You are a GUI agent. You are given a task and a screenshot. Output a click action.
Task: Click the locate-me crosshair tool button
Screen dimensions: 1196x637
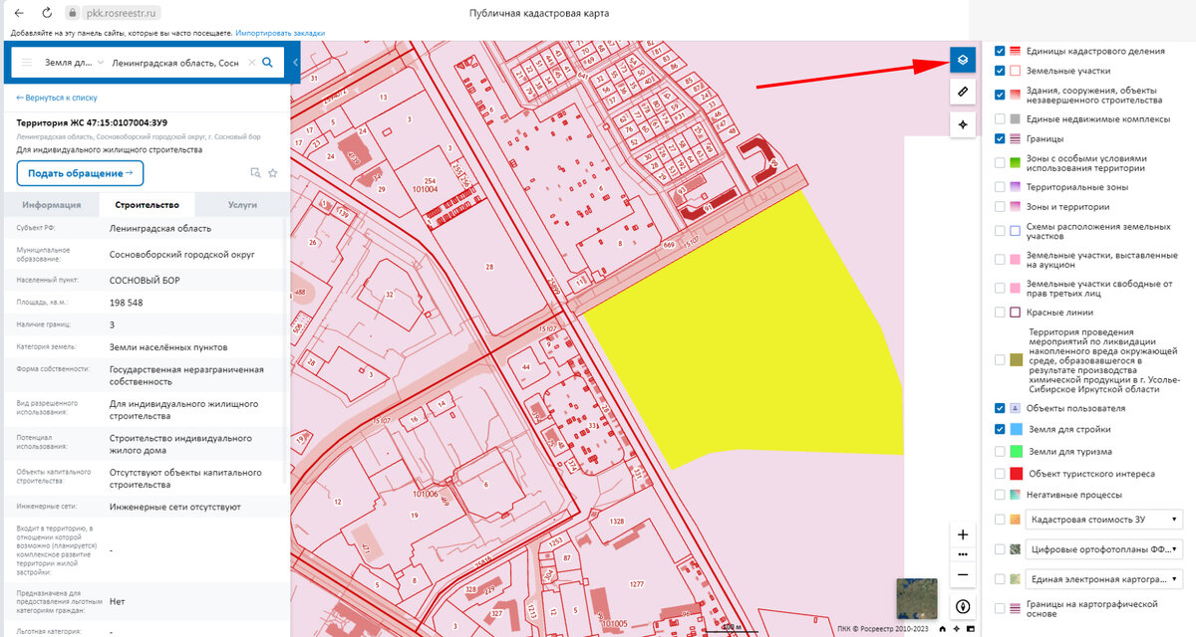(962, 125)
